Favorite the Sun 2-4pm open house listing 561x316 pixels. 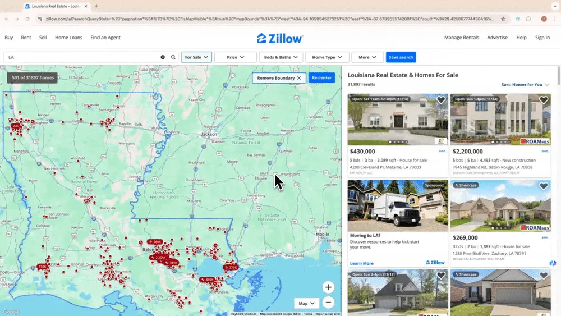441,275
